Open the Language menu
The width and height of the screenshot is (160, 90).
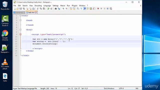click(47, 5)
